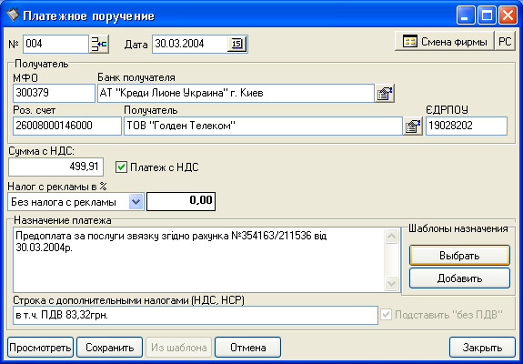The image size is (523, 364).
Task: Click the Смена фирмы button icon
Action: coord(409,42)
